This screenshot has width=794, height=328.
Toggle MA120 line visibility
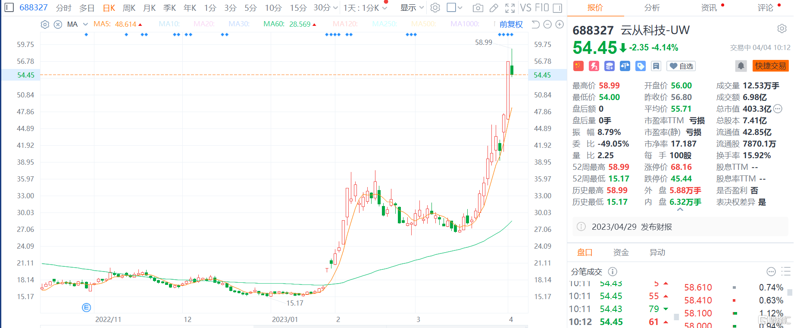click(x=345, y=24)
